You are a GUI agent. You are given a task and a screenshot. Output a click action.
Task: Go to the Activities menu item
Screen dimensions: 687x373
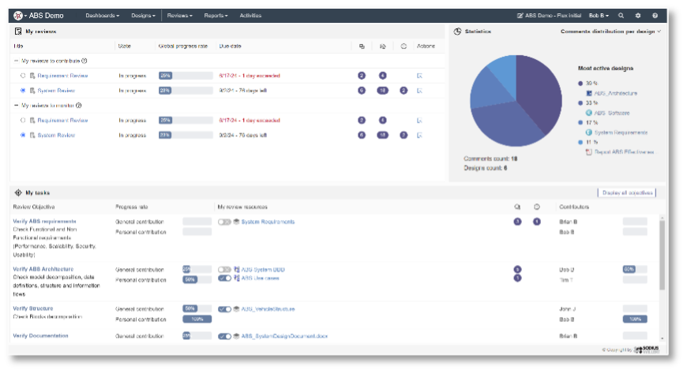tap(250, 15)
